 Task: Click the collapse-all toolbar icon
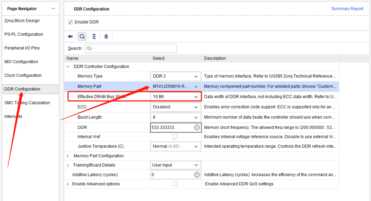[x=94, y=36]
